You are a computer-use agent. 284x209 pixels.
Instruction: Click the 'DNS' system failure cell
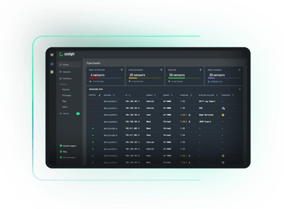(201, 108)
